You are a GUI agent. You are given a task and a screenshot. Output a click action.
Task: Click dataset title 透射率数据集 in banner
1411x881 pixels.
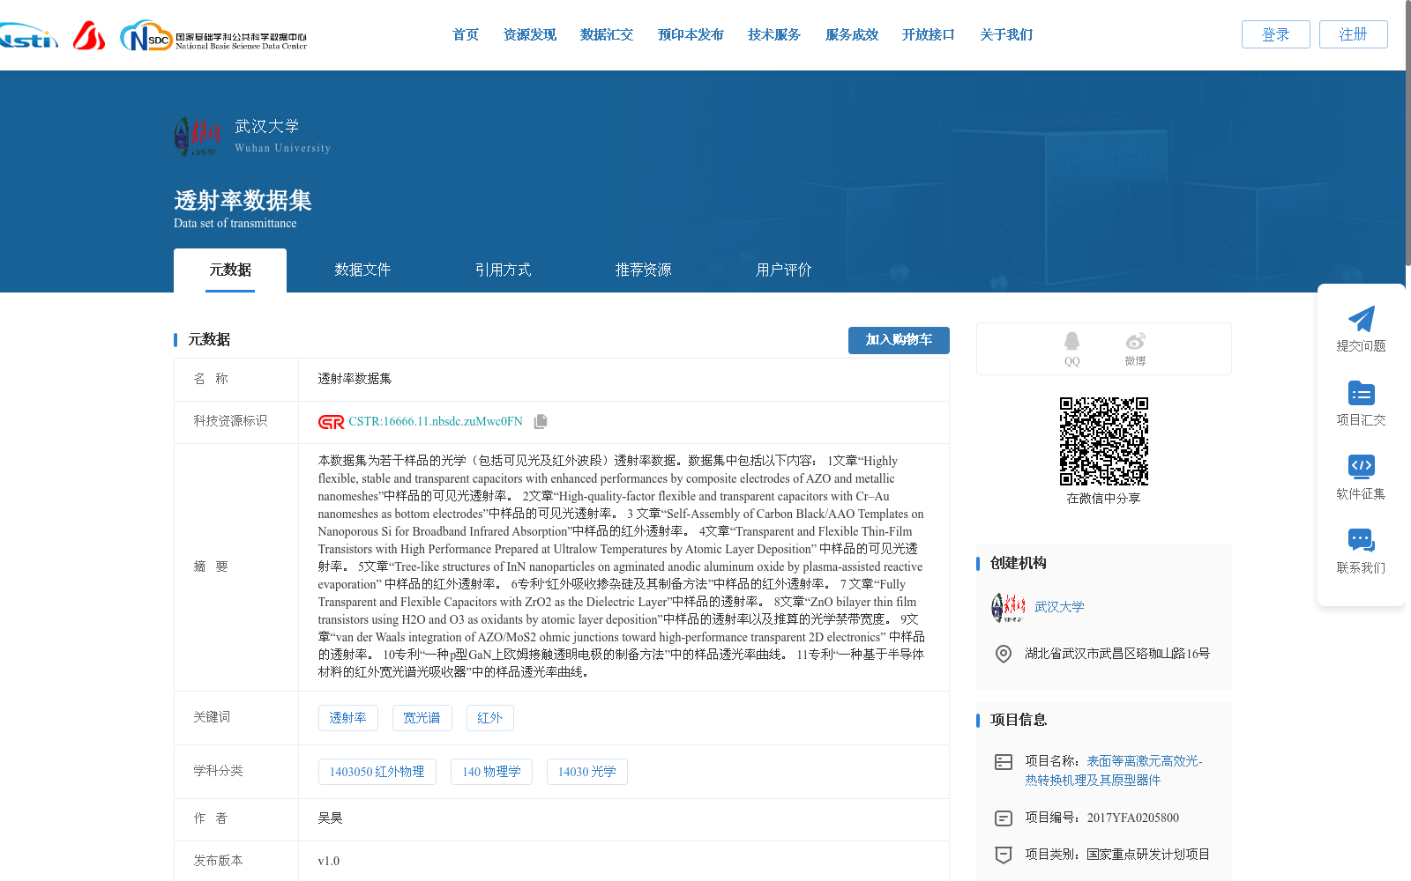point(243,201)
